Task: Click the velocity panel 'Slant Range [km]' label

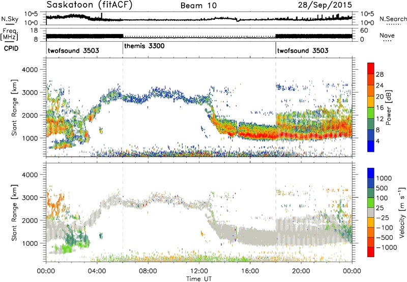Action: pyautogui.click(x=14, y=212)
